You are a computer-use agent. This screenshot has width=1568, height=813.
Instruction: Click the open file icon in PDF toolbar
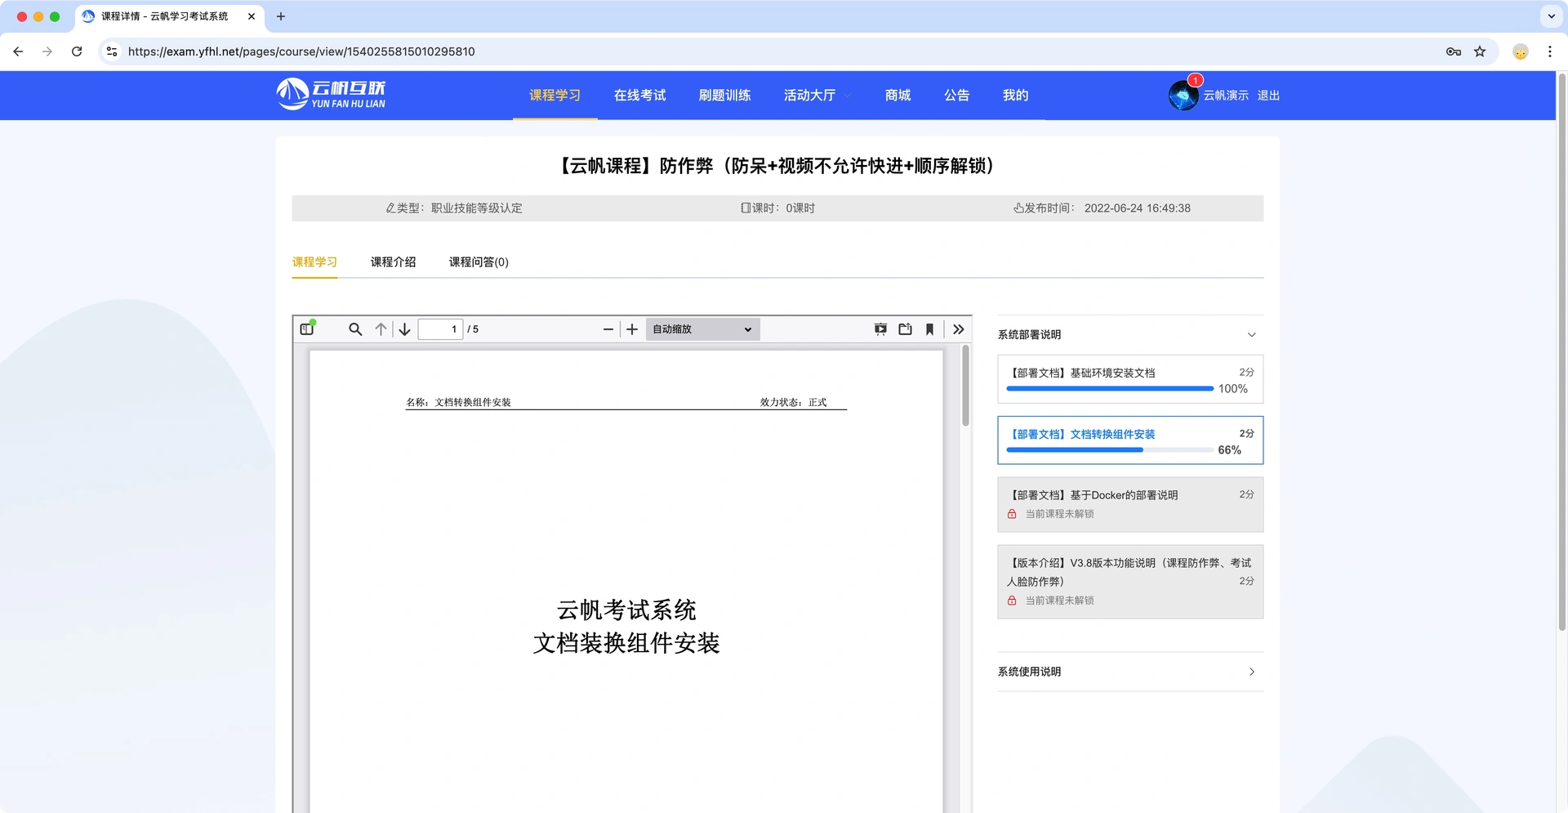905,329
